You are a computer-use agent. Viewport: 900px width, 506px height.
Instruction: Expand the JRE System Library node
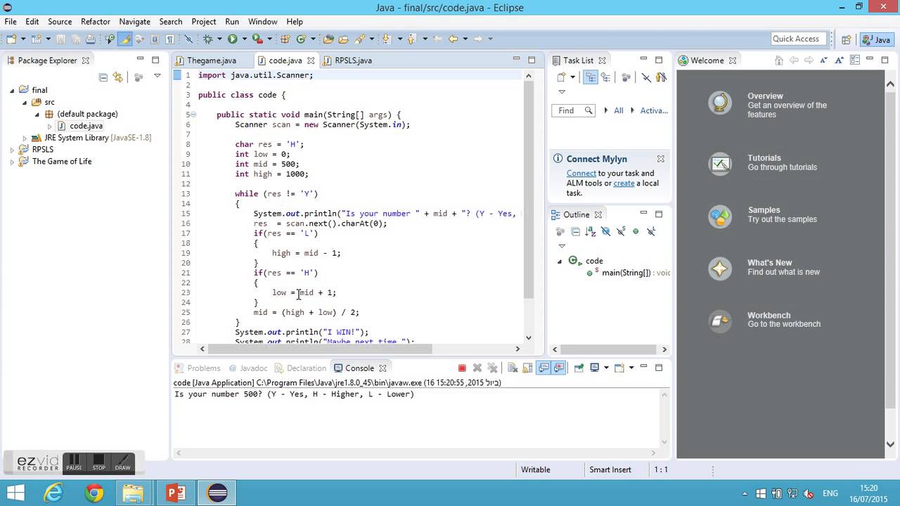(x=25, y=138)
